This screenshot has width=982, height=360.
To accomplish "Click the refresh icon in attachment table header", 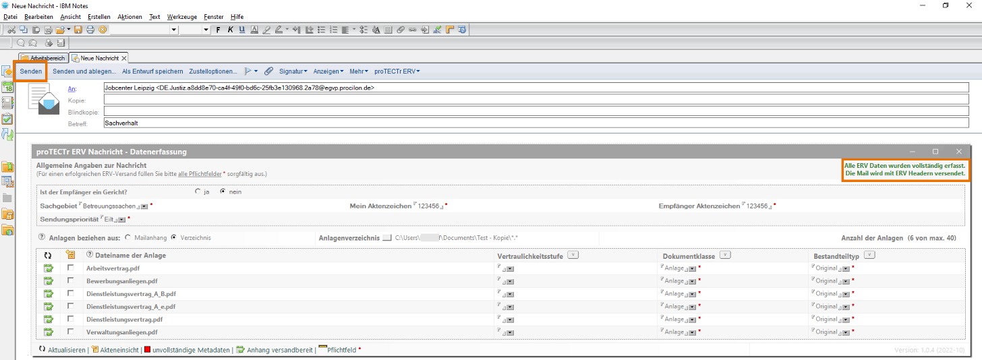I will (x=48, y=255).
